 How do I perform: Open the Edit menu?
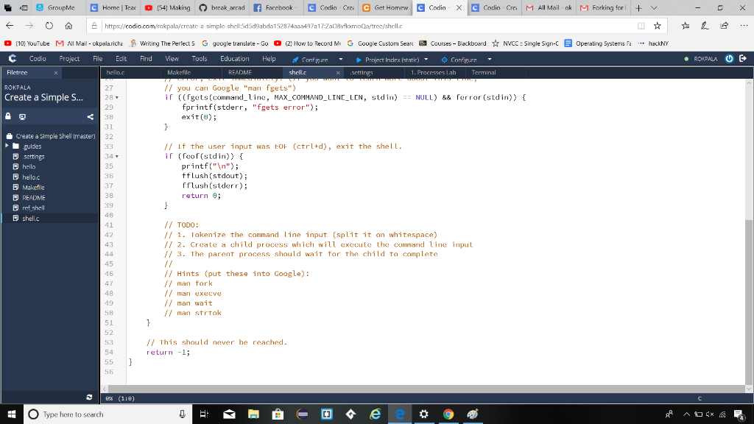point(121,59)
